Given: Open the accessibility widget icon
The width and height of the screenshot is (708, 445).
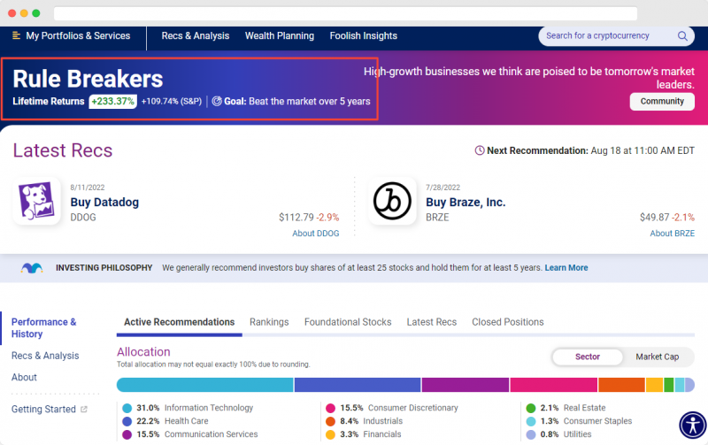Looking at the screenshot, I should click(x=693, y=425).
